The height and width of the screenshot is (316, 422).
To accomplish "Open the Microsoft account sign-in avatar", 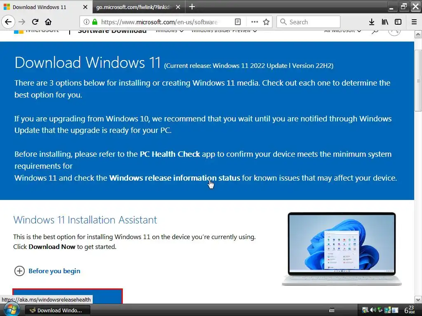I will point(394,32).
